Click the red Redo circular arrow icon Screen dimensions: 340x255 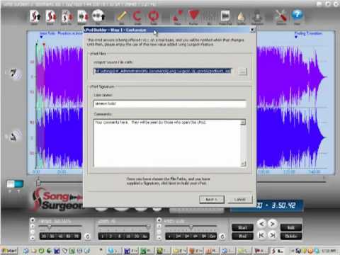coord(154,16)
